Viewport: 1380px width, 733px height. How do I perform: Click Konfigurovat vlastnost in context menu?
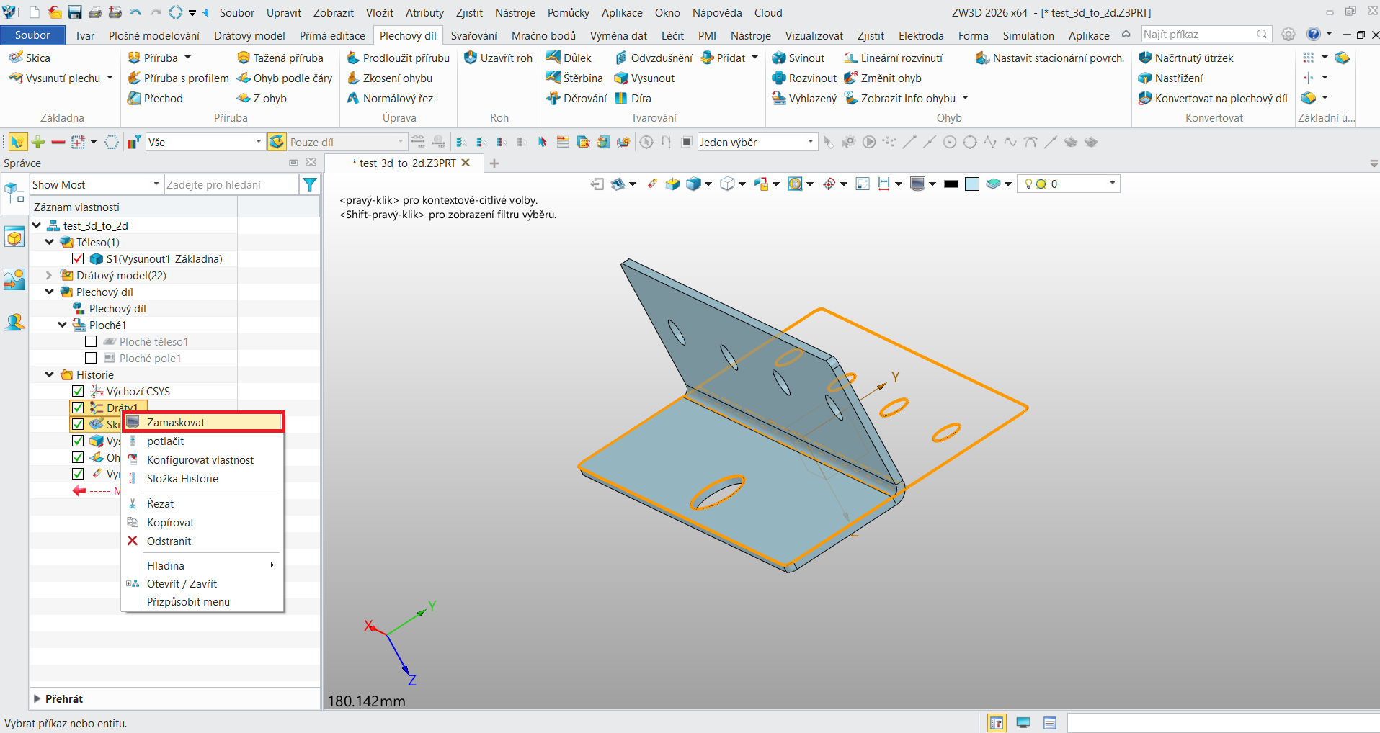pyautogui.click(x=202, y=459)
